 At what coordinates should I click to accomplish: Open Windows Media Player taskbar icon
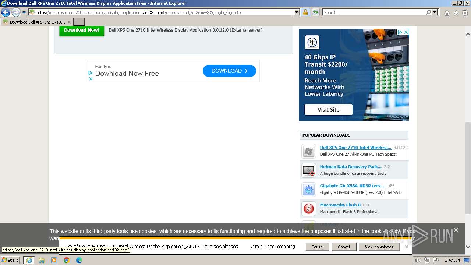(x=54, y=260)
